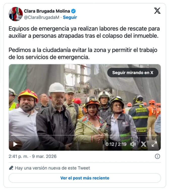Click the edit pencil icon beside the new-version notice
The image size is (169, 190).
pos(11,168)
